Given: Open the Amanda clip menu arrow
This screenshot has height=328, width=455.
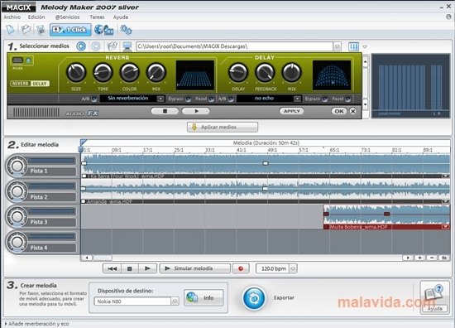Looking at the screenshot, I should 445,201.
